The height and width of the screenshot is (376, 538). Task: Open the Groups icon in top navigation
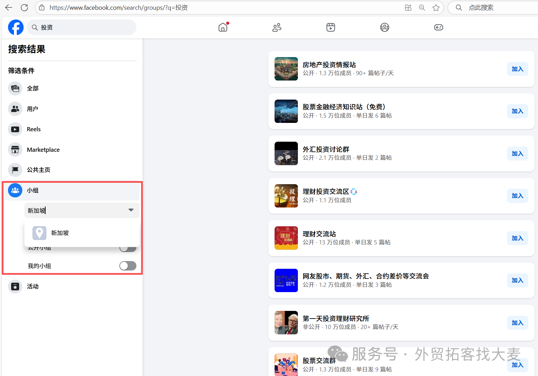(x=385, y=27)
